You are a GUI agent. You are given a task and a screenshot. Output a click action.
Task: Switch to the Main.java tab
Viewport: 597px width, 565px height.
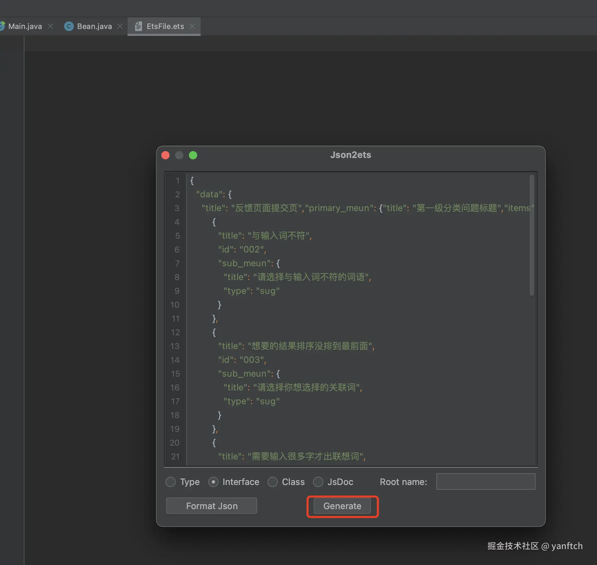click(x=25, y=26)
